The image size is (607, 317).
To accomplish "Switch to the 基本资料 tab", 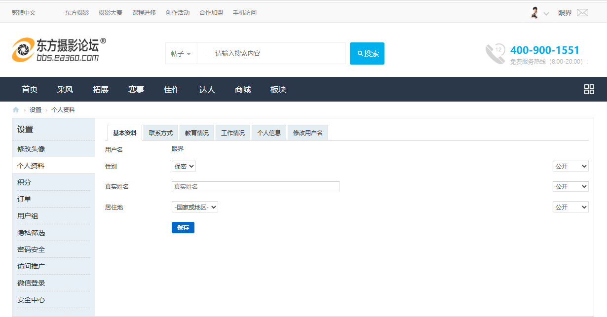I will (125, 133).
